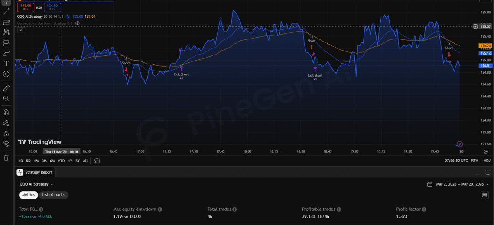
Task: Set chart range to 5D
Action: click(x=28, y=161)
